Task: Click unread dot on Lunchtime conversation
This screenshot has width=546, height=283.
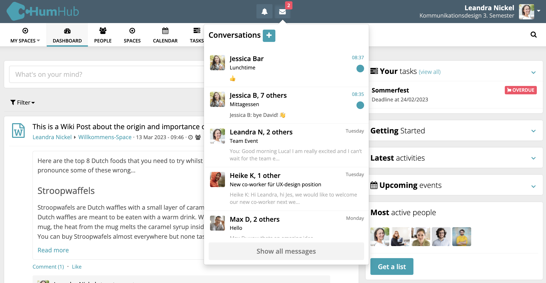Action: [360, 69]
